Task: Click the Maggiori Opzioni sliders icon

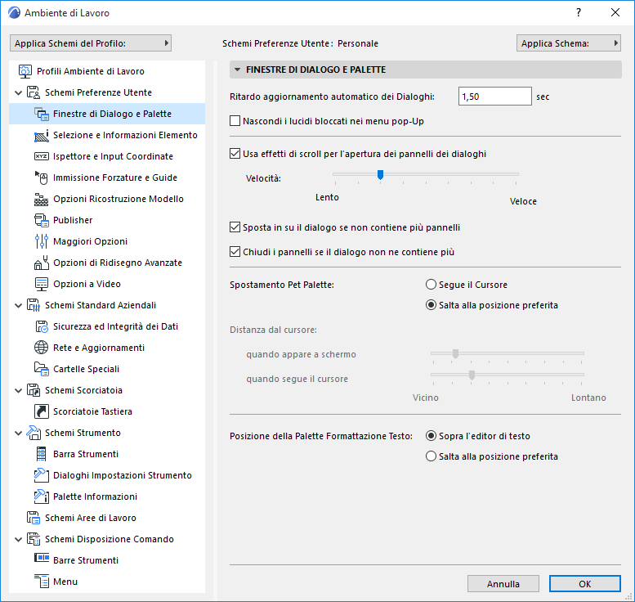Action: coord(42,241)
